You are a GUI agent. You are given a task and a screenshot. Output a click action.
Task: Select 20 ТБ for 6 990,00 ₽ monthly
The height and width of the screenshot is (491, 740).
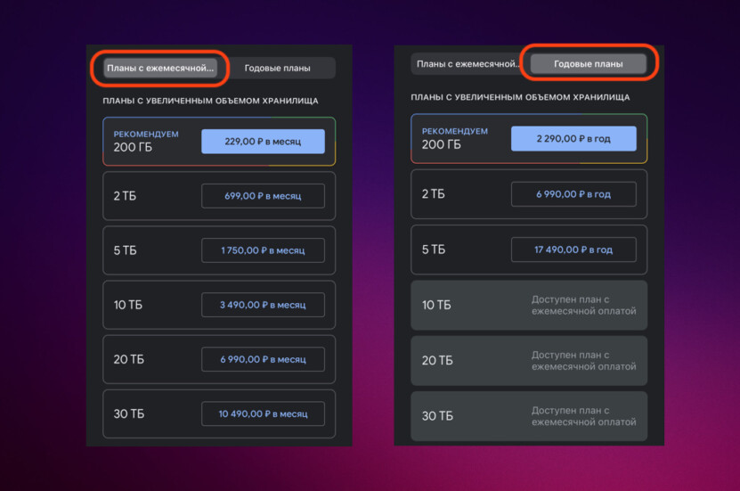pos(263,359)
